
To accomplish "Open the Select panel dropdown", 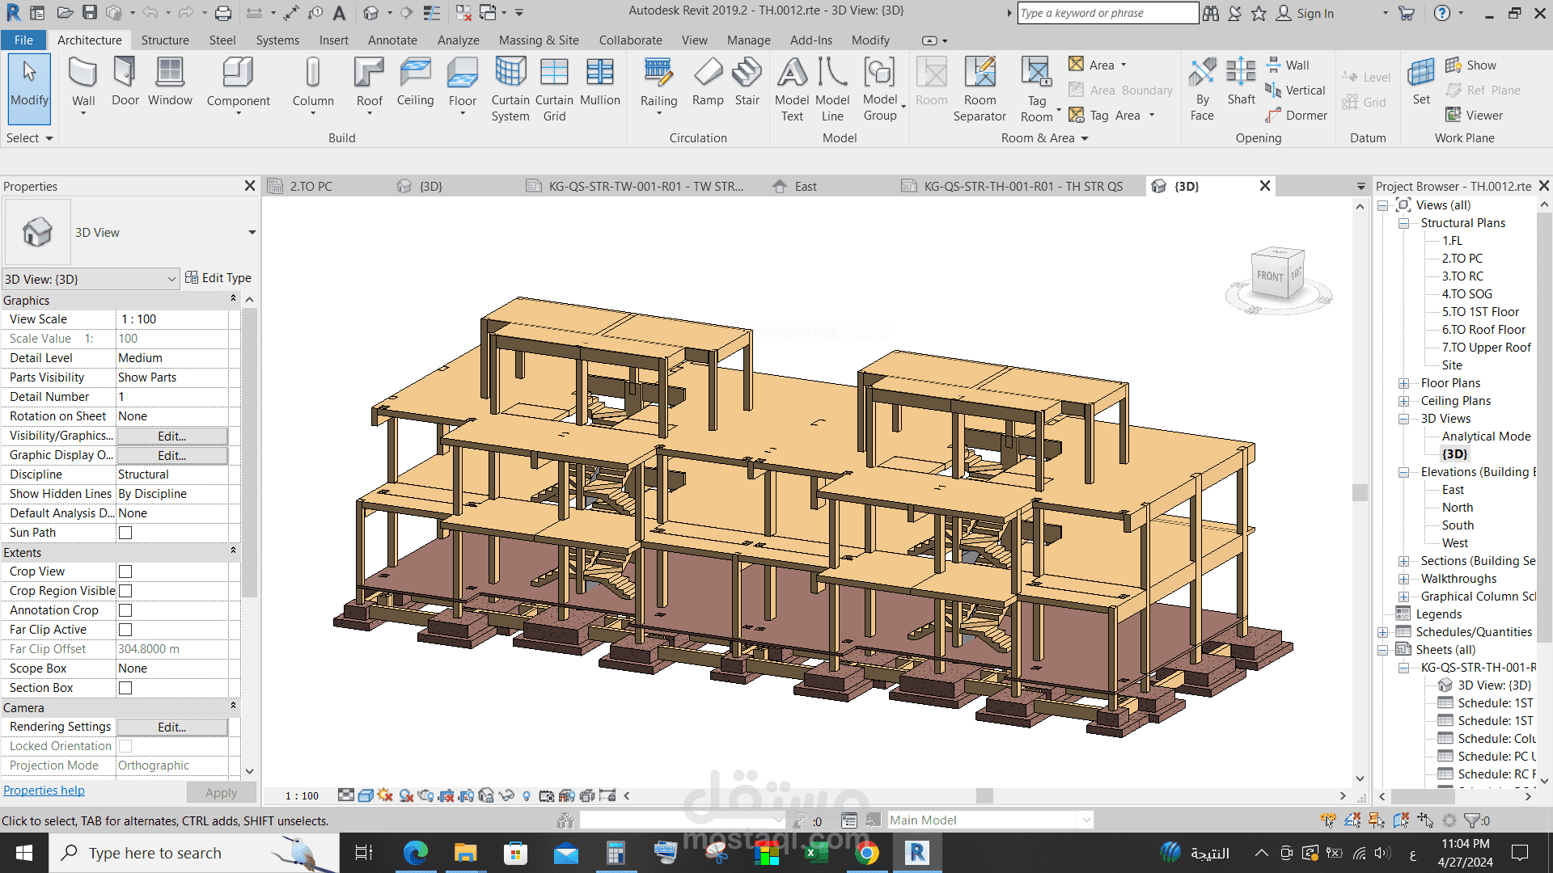I will coord(30,138).
